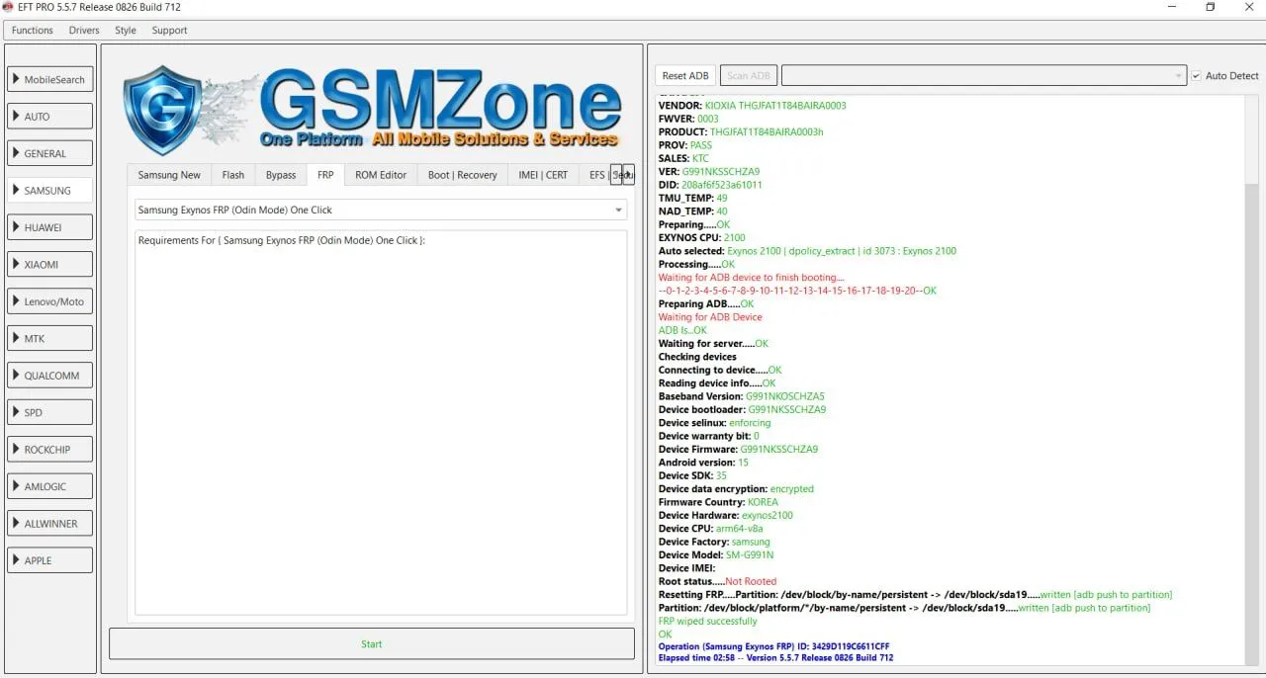This screenshot has height=678, width=1266.
Task: Open the SAMSUNG sidebar section
Action: [50, 191]
